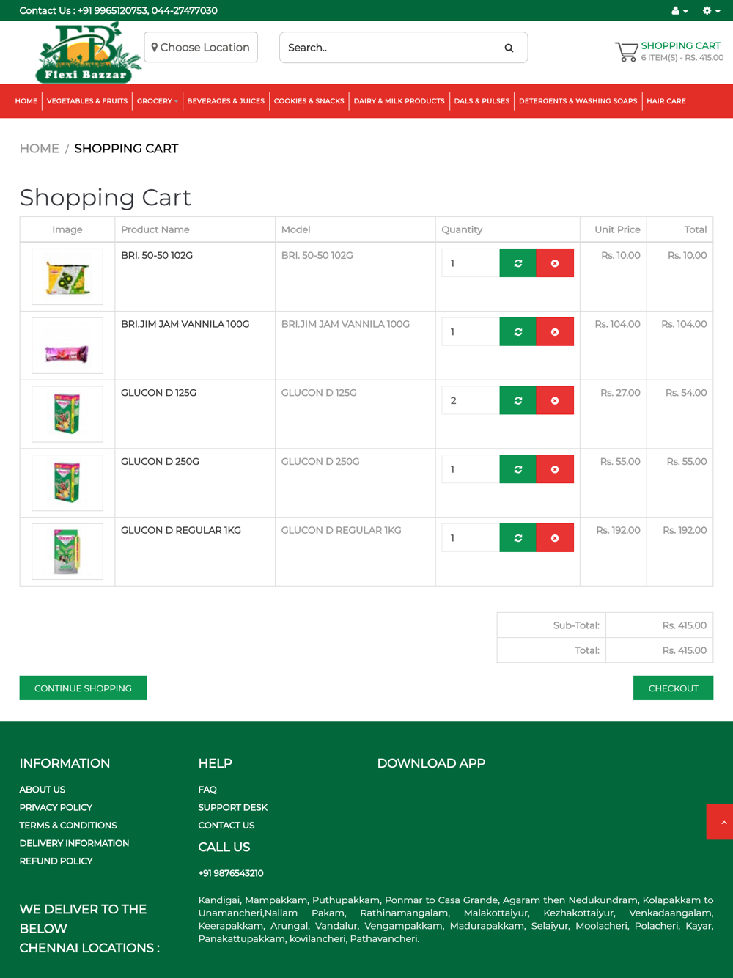Click quantity field for GLUCON D REGULAR 1KG
The image size is (733, 978).
[471, 538]
